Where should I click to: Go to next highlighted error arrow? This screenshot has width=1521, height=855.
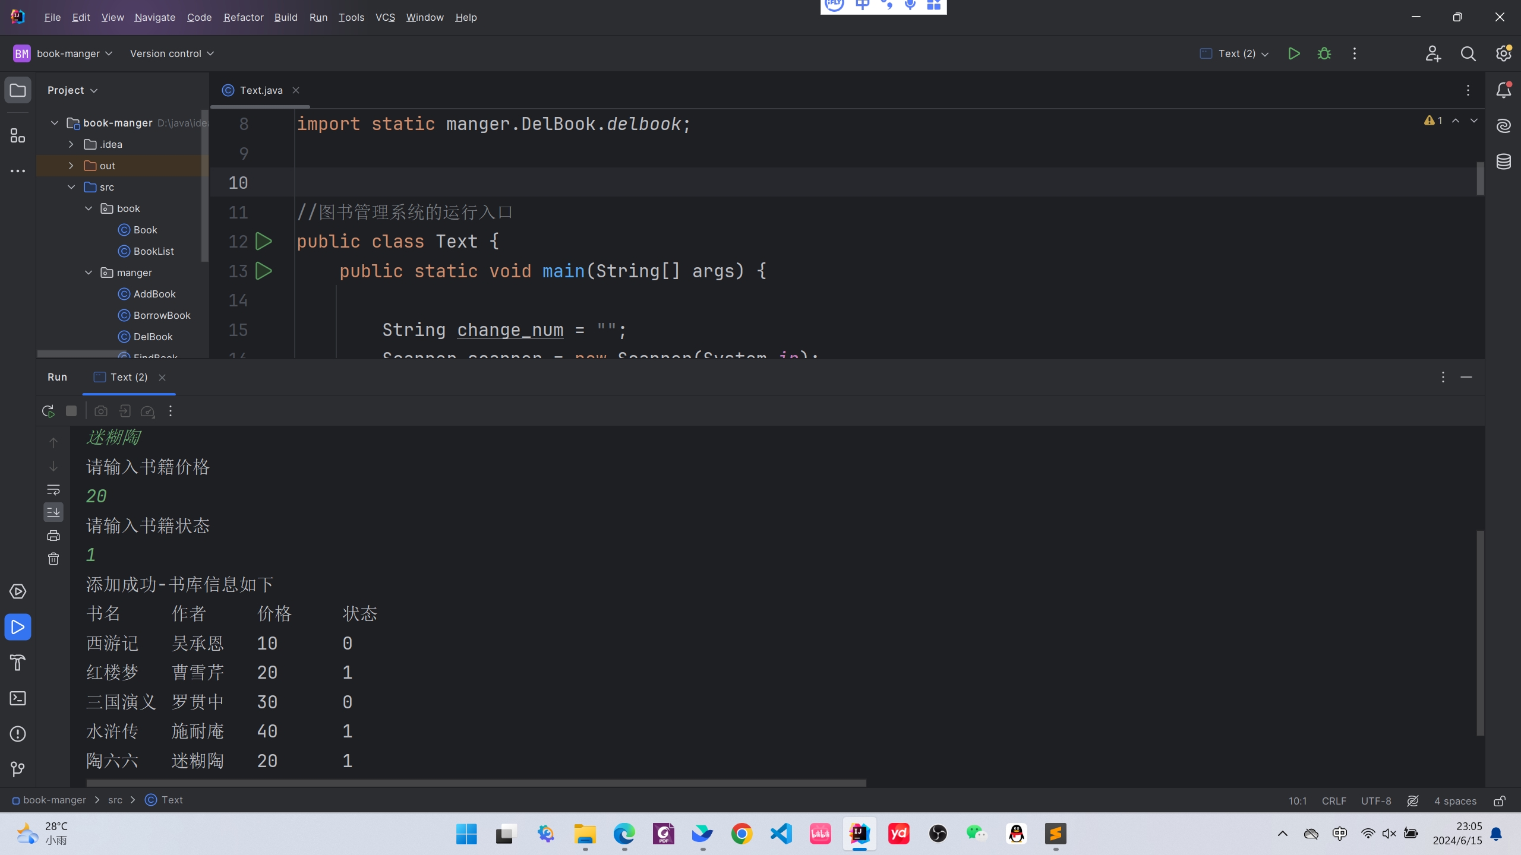[1474, 121]
